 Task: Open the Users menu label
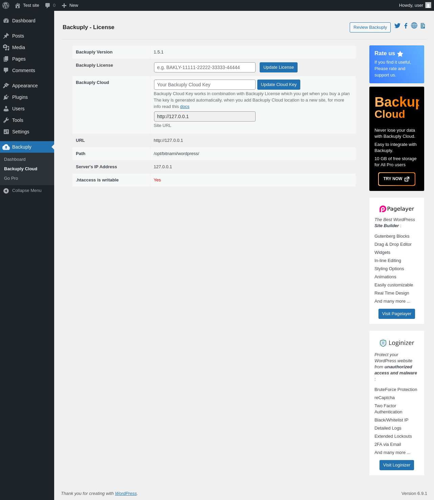pos(18,109)
